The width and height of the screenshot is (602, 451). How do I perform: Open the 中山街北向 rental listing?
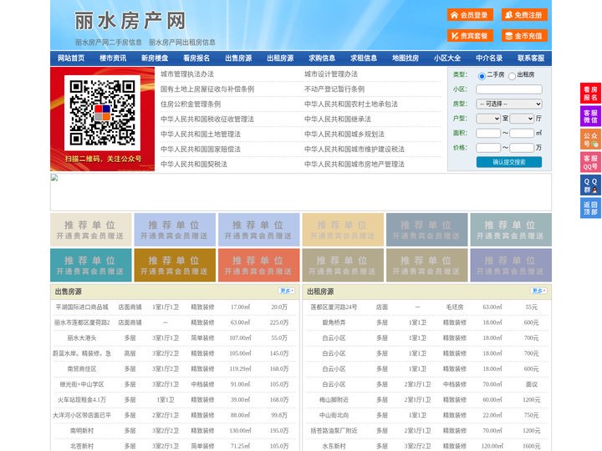[334, 415]
